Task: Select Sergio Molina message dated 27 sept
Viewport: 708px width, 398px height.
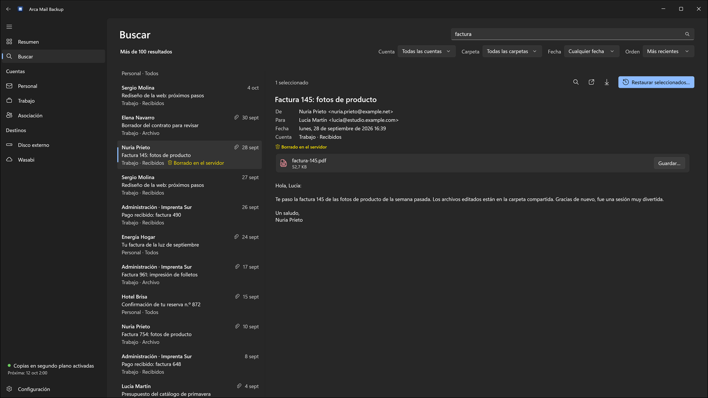Action: point(190,185)
